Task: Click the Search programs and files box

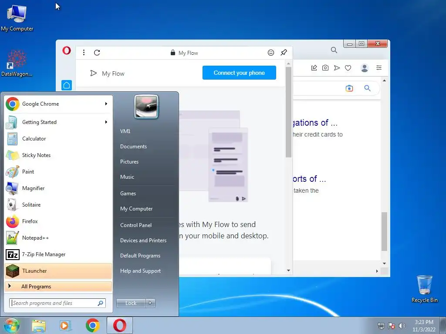Action: click(x=57, y=303)
